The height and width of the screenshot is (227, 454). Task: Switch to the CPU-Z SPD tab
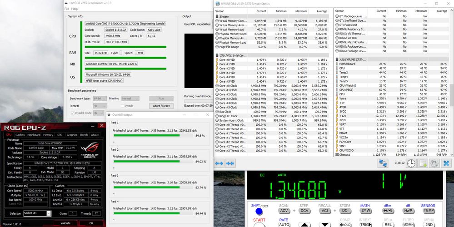60,135
